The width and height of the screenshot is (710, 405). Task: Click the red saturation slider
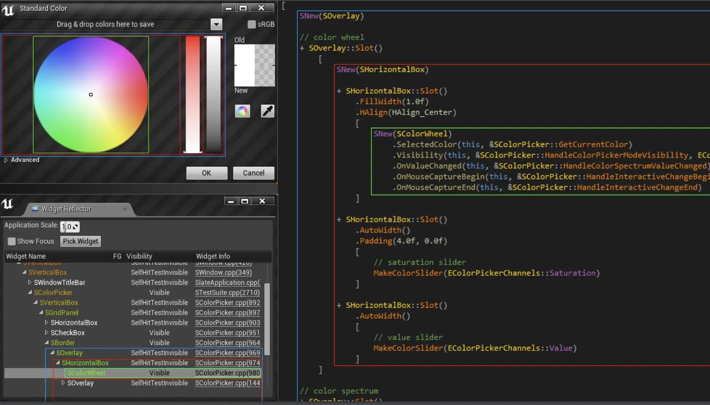[193, 94]
